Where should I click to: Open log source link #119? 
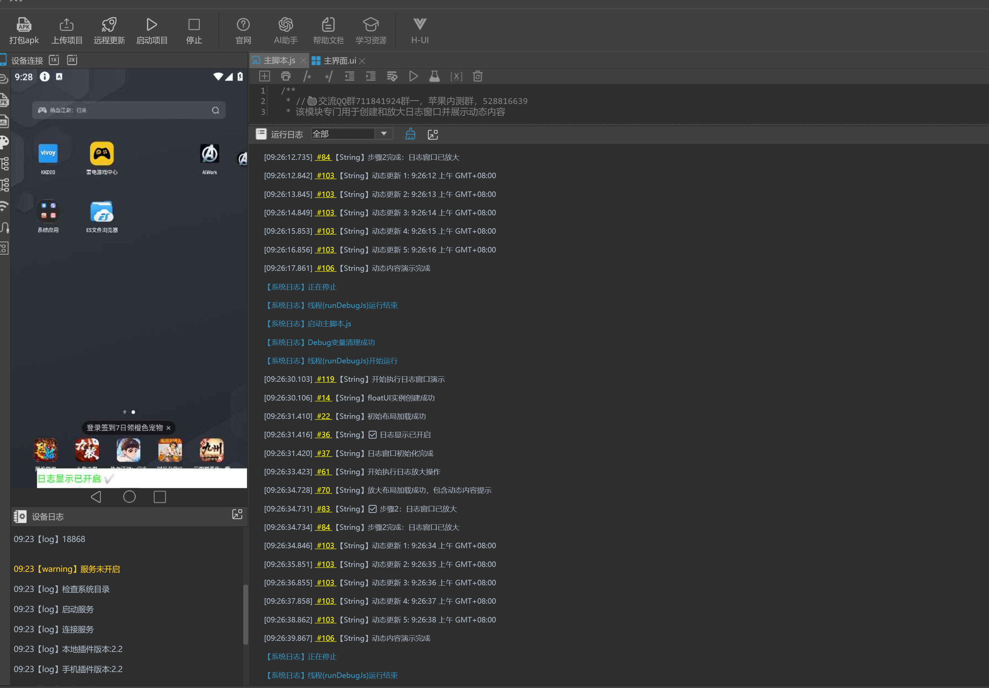tap(325, 379)
